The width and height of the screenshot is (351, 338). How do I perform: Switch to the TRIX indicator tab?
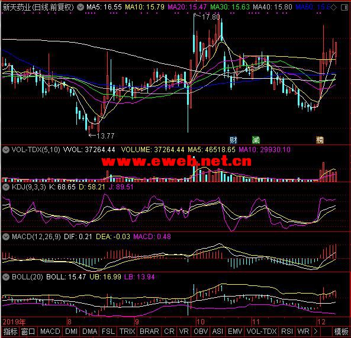click(127, 331)
